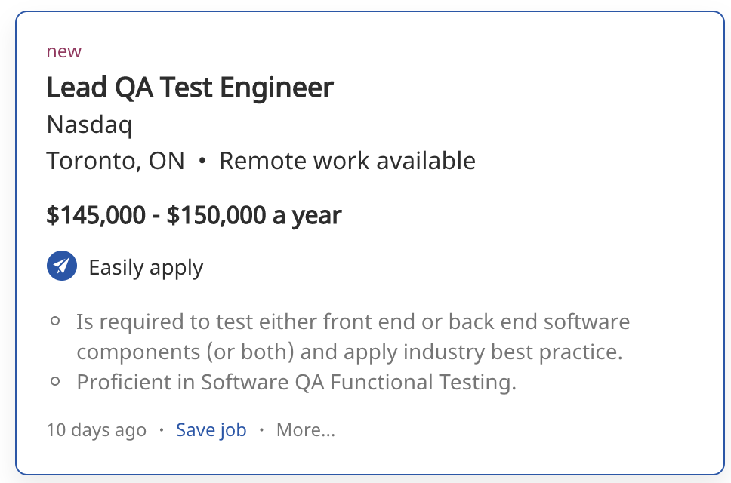Click the second hollow bullet marker
This screenshot has height=483, width=731.
click(55, 381)
